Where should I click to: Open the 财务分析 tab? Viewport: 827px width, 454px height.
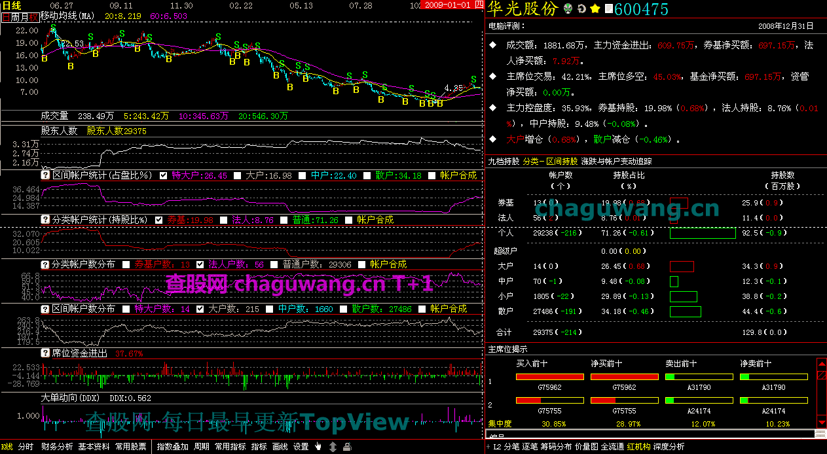[57, 447]
